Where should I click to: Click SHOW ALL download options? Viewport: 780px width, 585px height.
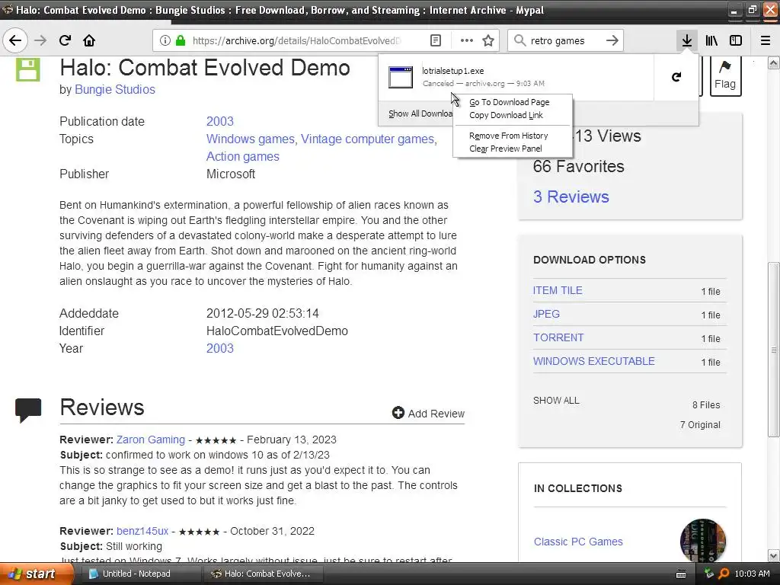556,401
